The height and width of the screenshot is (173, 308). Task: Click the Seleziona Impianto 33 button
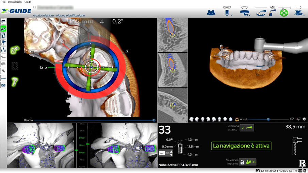[x=247, y=162]
